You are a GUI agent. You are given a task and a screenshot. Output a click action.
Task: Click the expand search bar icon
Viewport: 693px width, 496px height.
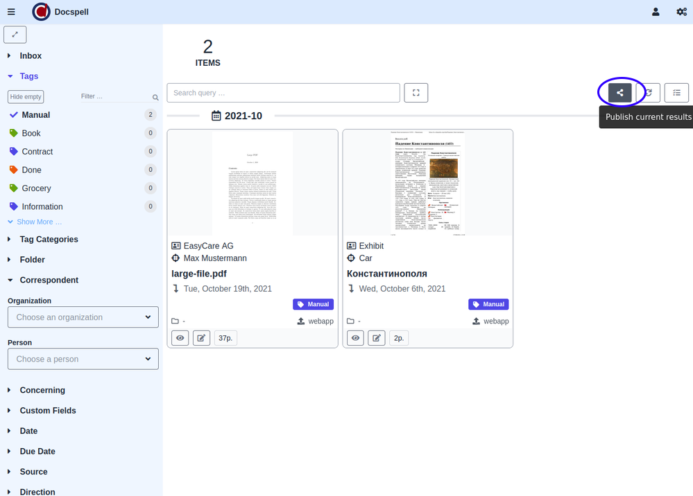click(x=416, y=93)
